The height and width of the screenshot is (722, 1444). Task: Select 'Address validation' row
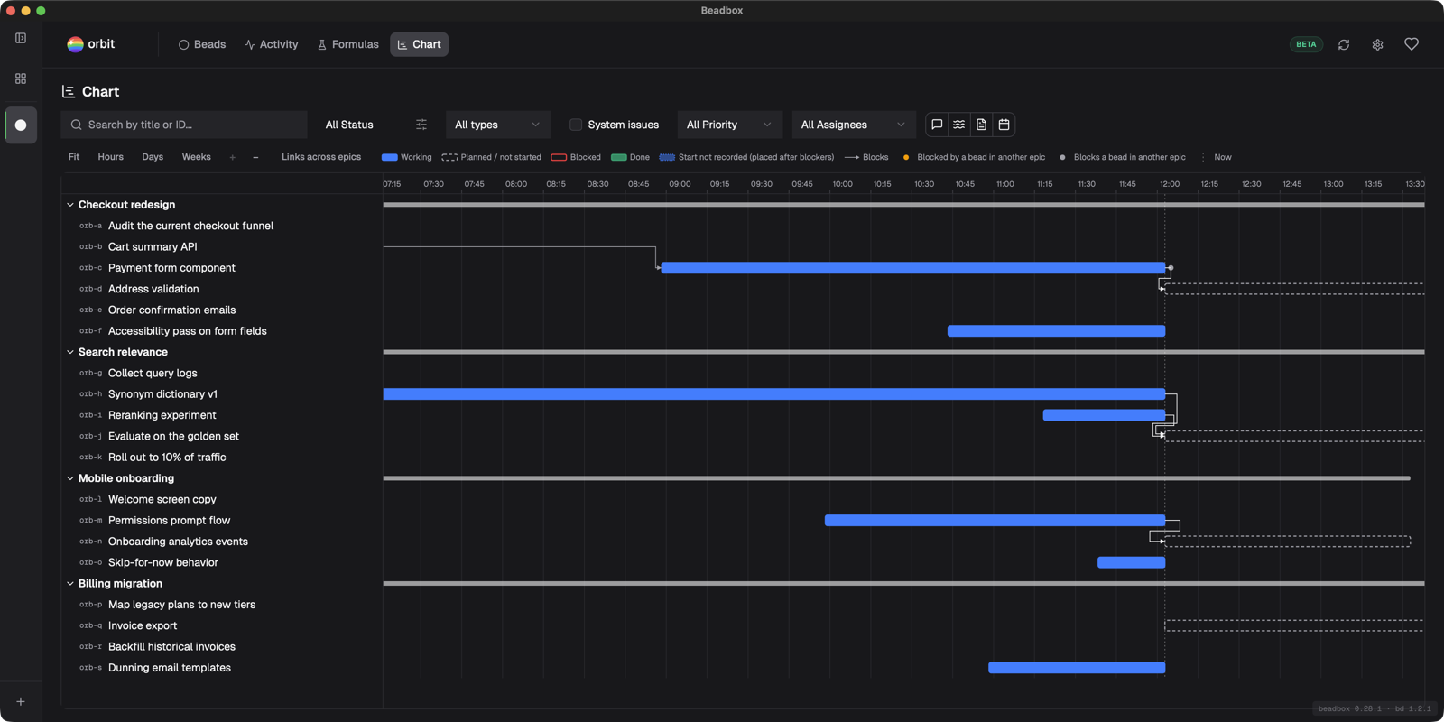tap(222, 289)
